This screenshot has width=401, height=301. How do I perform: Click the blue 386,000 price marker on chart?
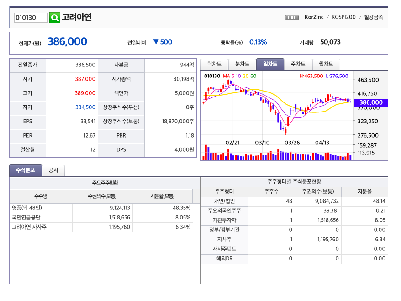click(x=370, y=102)
